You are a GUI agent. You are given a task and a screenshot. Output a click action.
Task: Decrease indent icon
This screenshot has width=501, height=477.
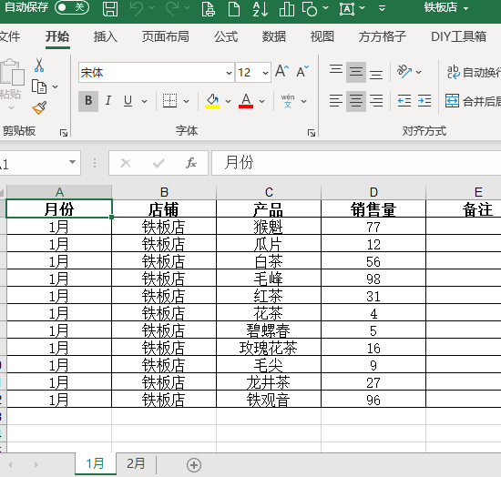pyautogui.click(x=404, y=101)
